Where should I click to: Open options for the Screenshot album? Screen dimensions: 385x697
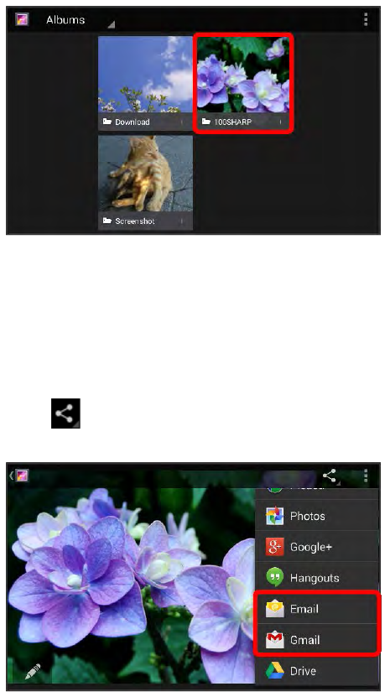(x=182, y=221)
